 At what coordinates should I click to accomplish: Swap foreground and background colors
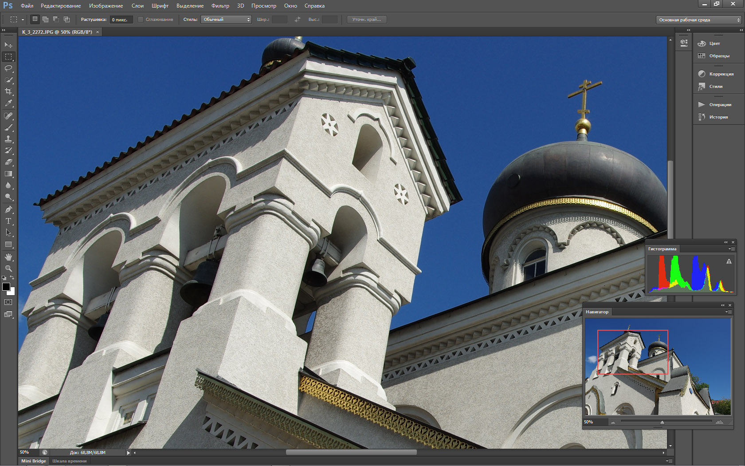pos(12,278)
